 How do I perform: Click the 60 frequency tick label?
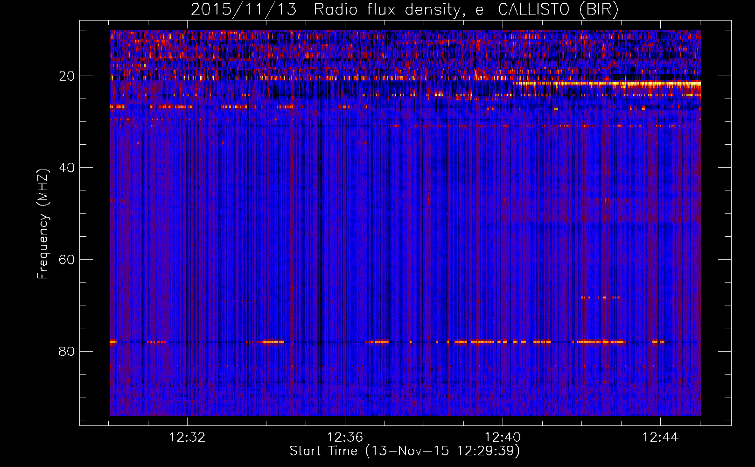click(67, 260)
